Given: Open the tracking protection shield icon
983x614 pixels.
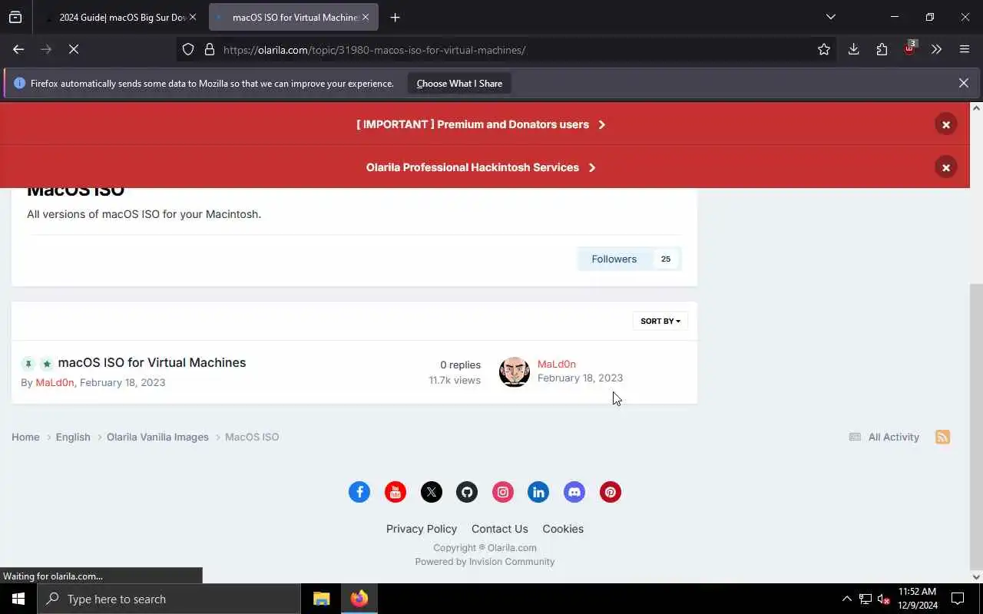Looking at the screenshot, I should click(188, 49).
